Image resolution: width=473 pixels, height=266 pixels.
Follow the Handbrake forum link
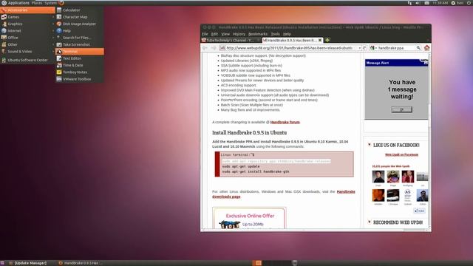point(285,122)
